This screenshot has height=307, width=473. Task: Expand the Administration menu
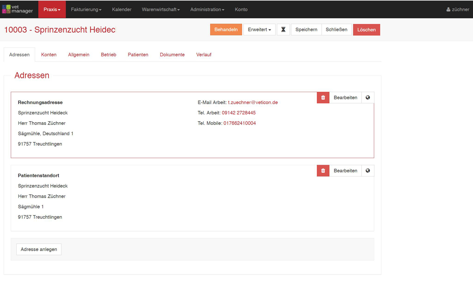point(207,9)
